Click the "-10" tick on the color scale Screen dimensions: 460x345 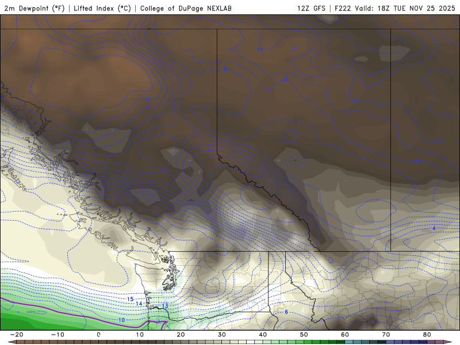click(57, 335)
